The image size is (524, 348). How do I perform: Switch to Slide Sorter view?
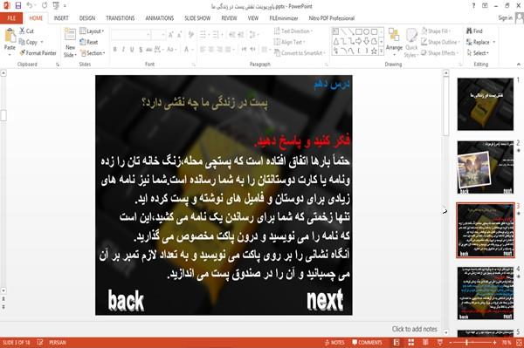coord(411,342)
